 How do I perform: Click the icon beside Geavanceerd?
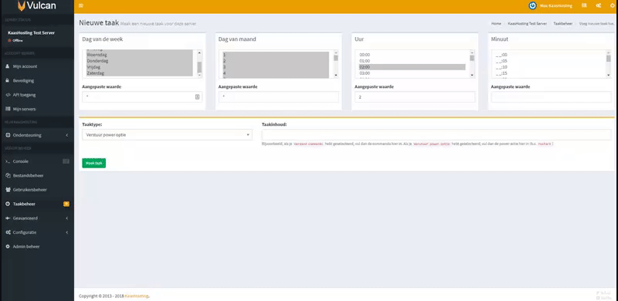pos(8,218)
